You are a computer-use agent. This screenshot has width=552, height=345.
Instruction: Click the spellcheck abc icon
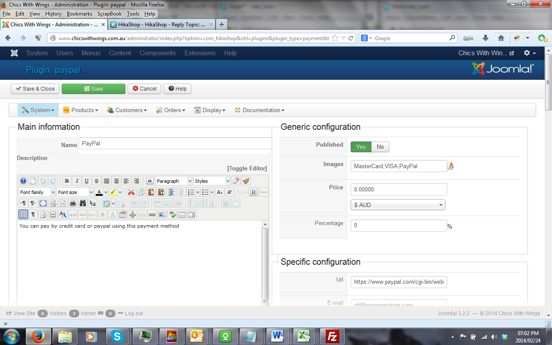pyautogui.click(x=172, y=214)
